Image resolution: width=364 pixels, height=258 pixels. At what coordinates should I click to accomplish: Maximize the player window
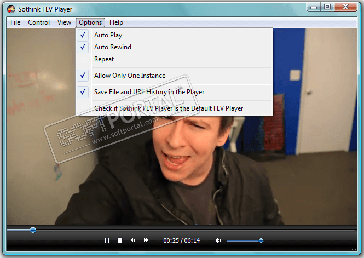coord(327,7)
